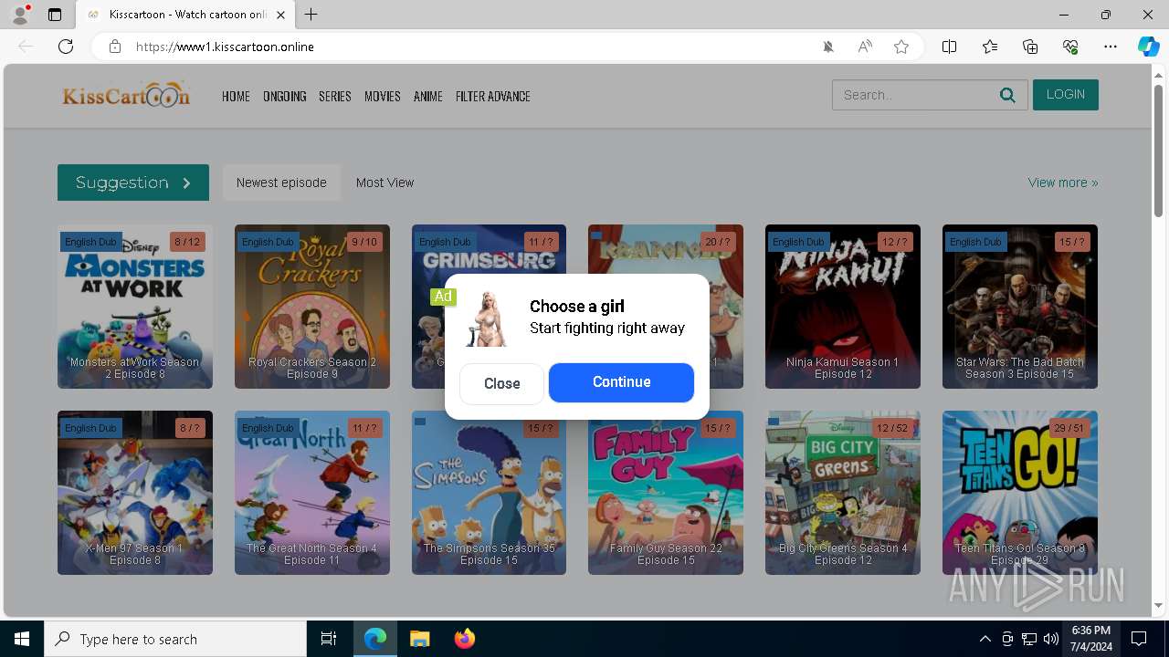Open FILTER ADVANCE menu item
This screenshot has width=1169, height=657.
tap(493, 97)
